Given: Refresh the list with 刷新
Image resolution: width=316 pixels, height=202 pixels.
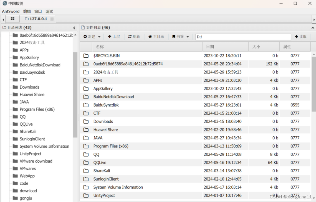Looking at the screenshot, I should 134,37.
